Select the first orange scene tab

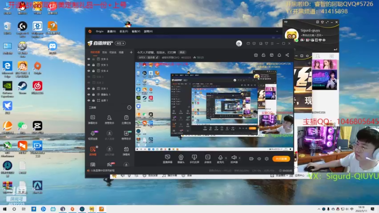[x=95, y=52]
